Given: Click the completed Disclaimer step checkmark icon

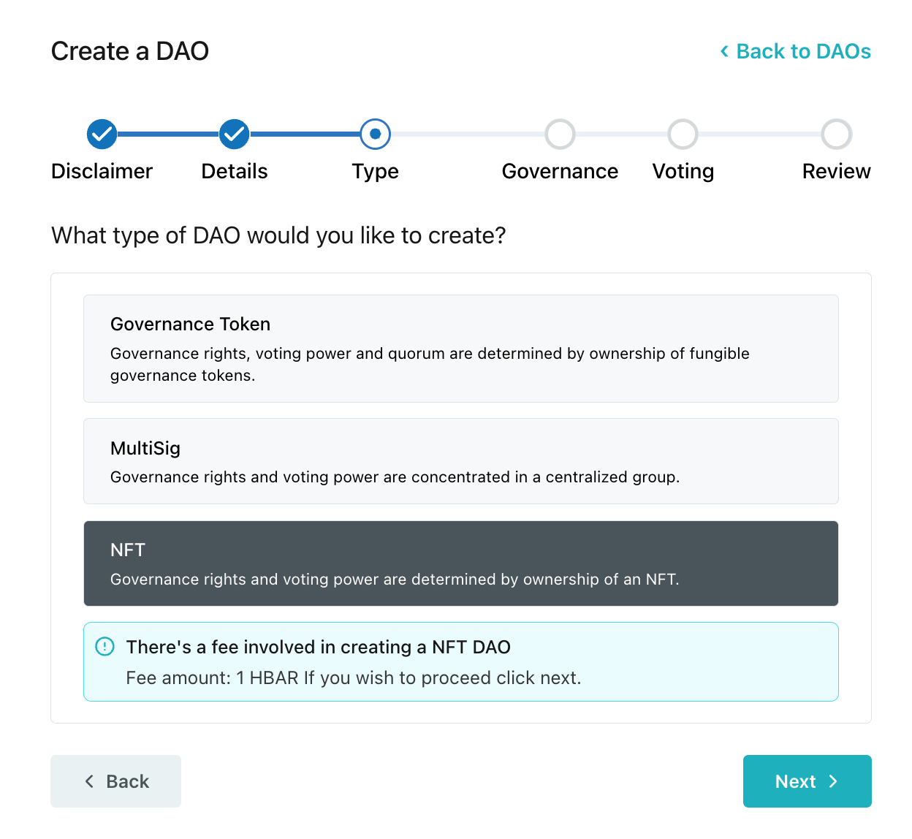Looking at the screenshot, I should (x=102, y=134).
